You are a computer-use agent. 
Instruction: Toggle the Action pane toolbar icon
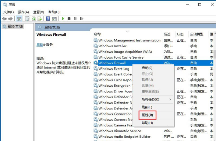(x=54, y=19)
